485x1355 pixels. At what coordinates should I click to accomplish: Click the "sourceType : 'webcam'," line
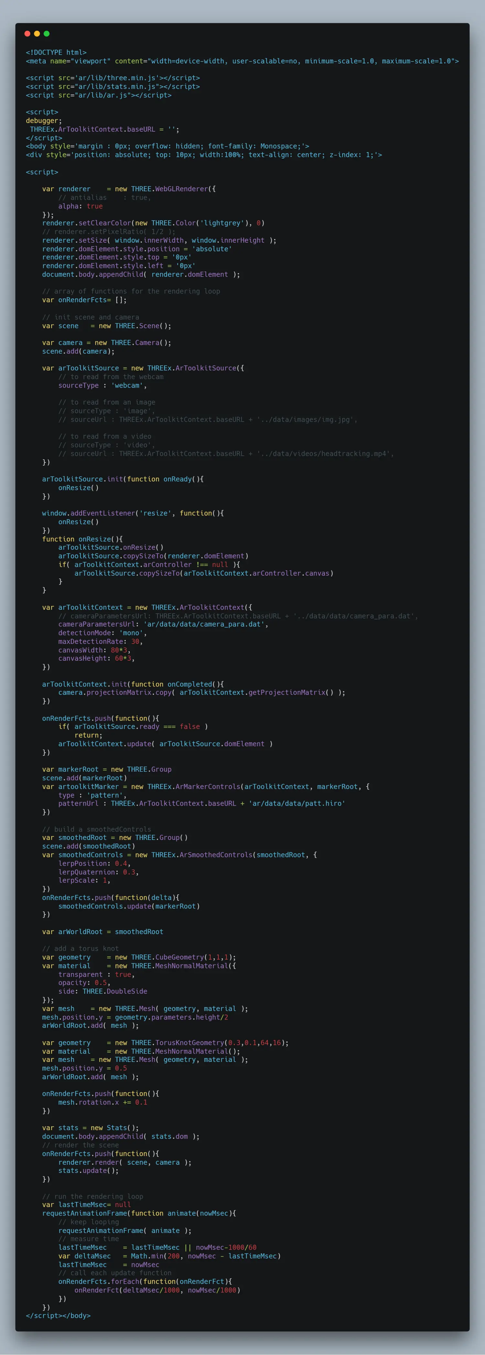[x=102, y=386]
